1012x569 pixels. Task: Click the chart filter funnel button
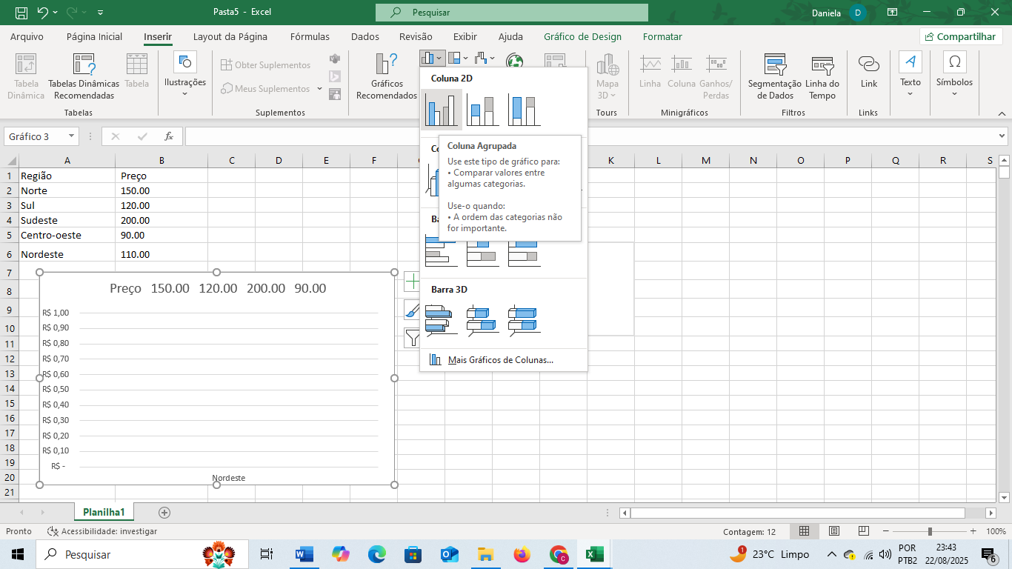point(413,339)
